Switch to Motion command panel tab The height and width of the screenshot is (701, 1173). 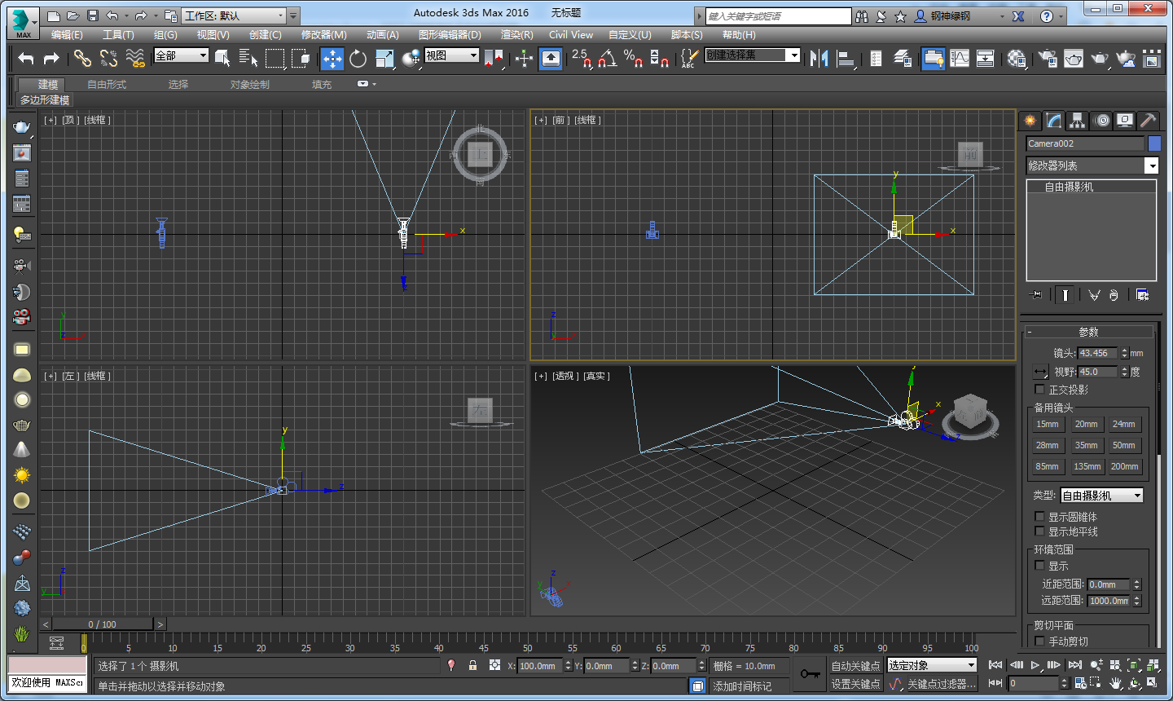[x=1101, y=121]
